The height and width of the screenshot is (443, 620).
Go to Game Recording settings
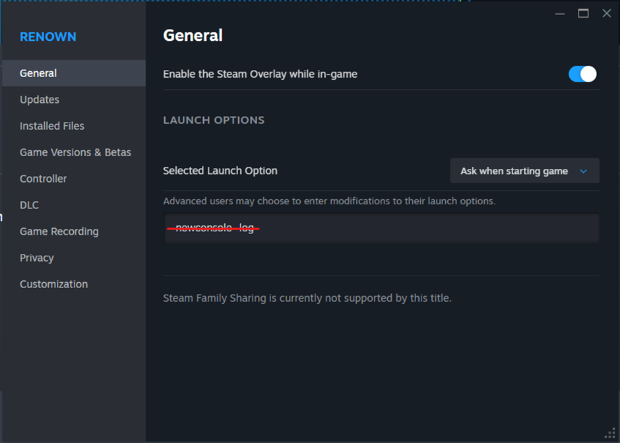[59, 231]
